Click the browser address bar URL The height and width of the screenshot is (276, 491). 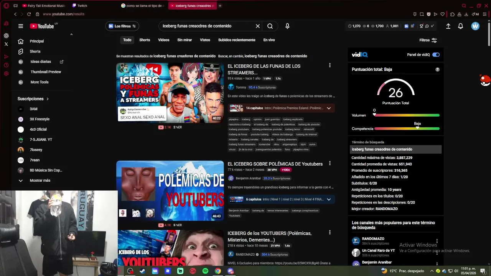pos(64,14)
